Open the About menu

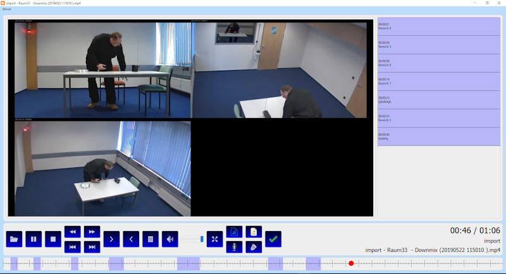pyautogui.click(x=7, y=9)
